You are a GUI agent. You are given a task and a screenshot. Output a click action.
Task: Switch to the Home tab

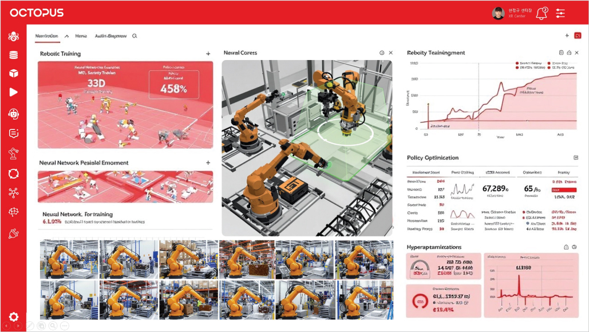[x=81, y=36]
